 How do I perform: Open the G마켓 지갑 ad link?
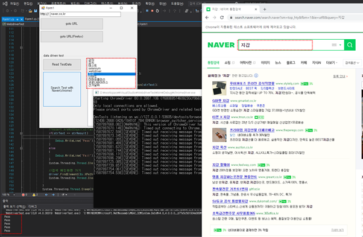pos(221,101)
